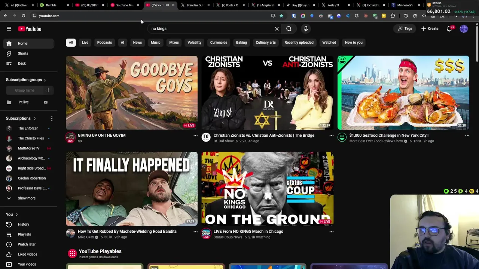Open the int live group folder
This screenshot has width=479, height=269.
[28, 102]
